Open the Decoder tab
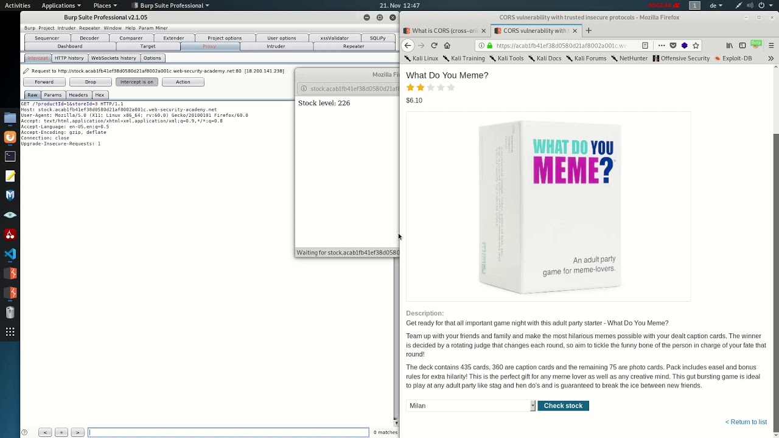This screenshot has width=779, height=438. 89,38
